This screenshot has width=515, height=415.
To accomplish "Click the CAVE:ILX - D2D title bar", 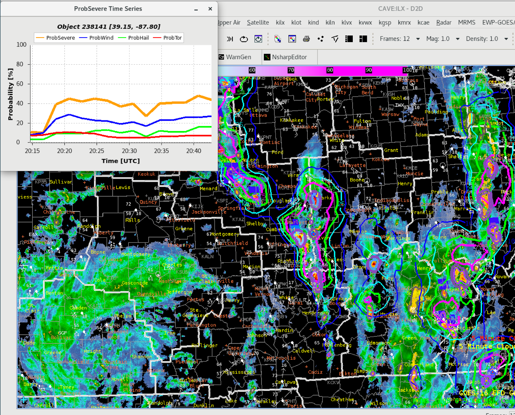I will [x=400, y=9].
